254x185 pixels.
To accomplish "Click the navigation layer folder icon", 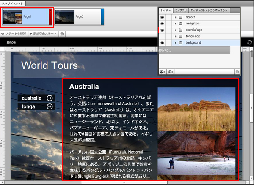I will pyautogui.click(x=180, y=24).
